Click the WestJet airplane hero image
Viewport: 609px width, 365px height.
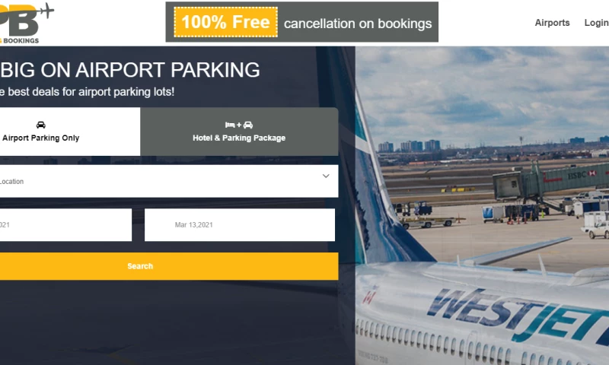pyautogui.click(x=482, y=205)
